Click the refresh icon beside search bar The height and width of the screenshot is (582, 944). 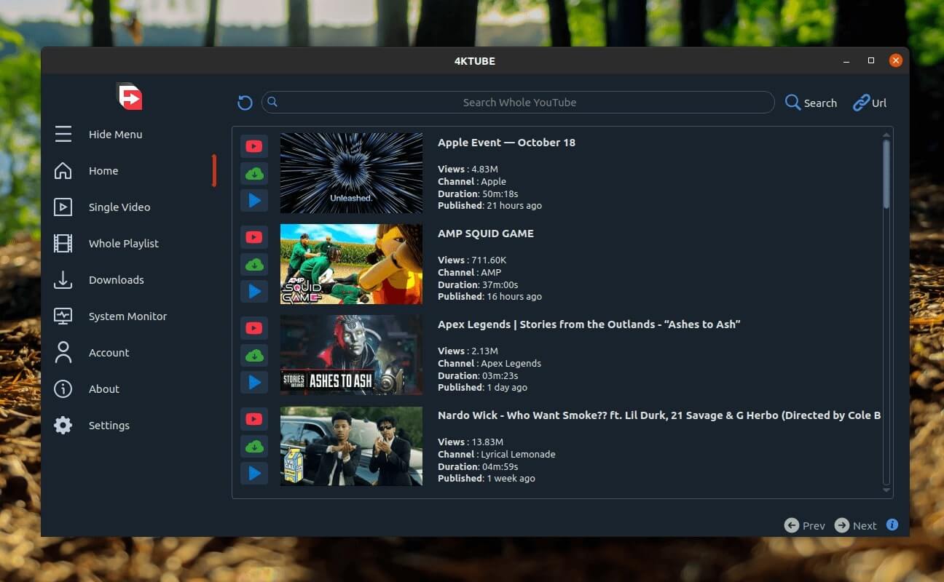(x=245, y=103)
